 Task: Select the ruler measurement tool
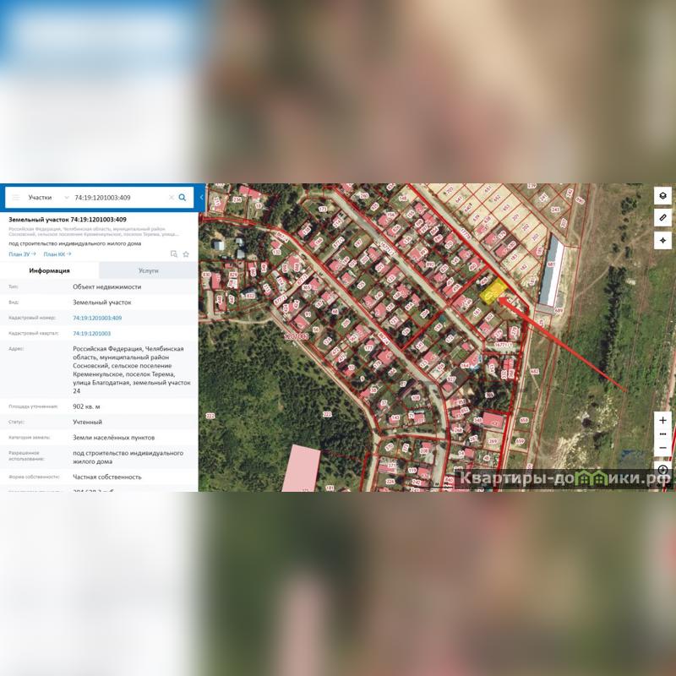point(662,218)
